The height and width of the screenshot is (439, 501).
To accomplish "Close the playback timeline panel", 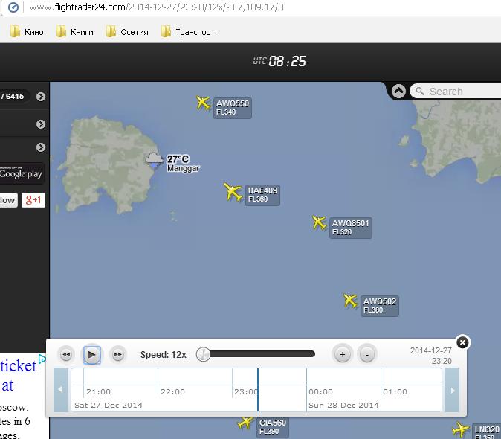I will (x=462, y=342).
